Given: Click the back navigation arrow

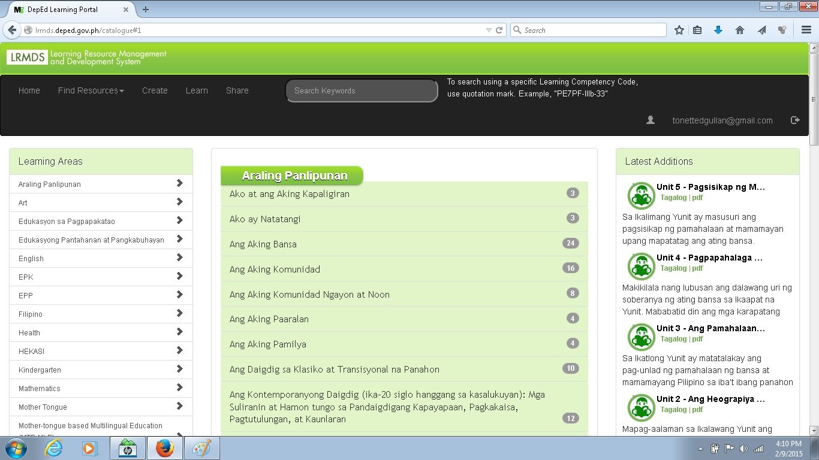Looking at the screenshot, I should tap(11, 30).
